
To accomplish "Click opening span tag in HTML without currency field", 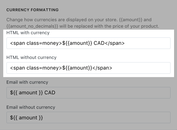I will point(36,68).
